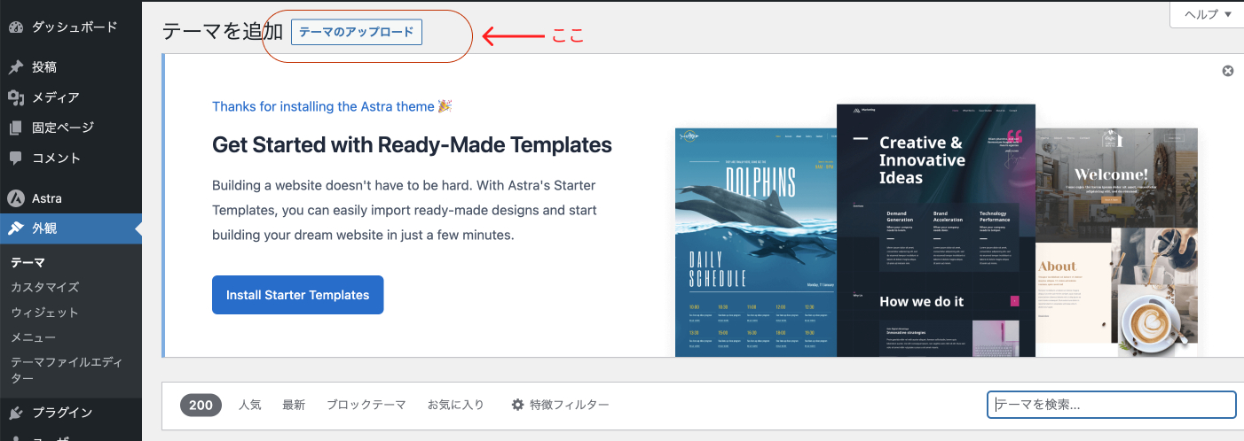
Task: Open カスタマイズ in the Appearance submenu
Action: (x=44, y=287)
